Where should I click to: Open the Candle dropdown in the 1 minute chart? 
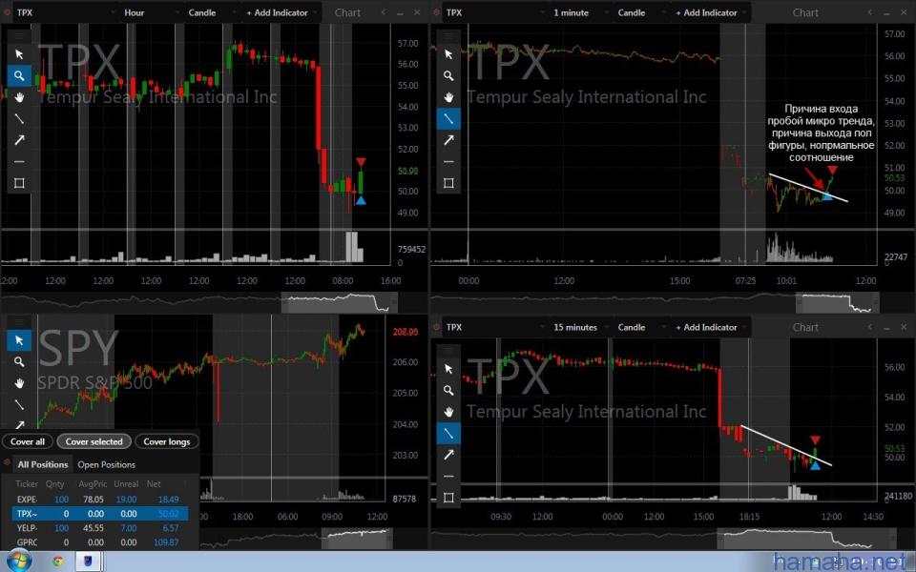point(641,12)
